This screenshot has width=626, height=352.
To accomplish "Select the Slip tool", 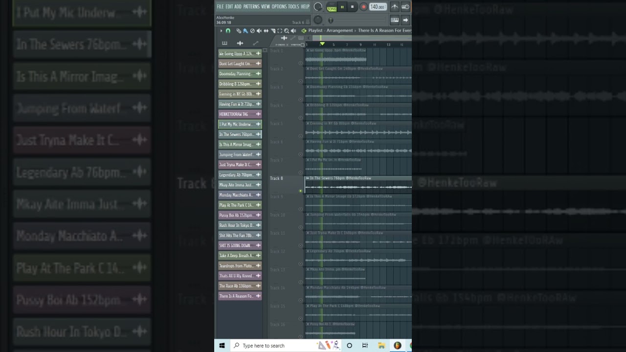I will 266,31.
